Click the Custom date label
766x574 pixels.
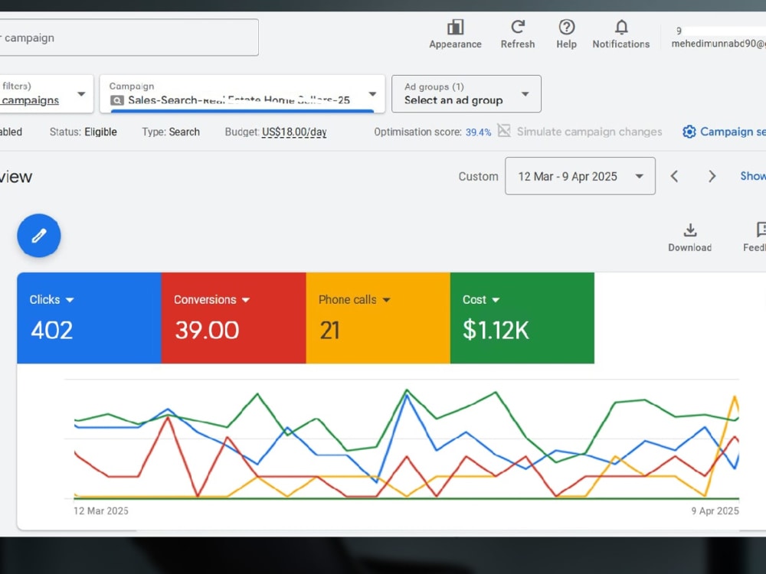pyautogui.click(x=478, y=177)
